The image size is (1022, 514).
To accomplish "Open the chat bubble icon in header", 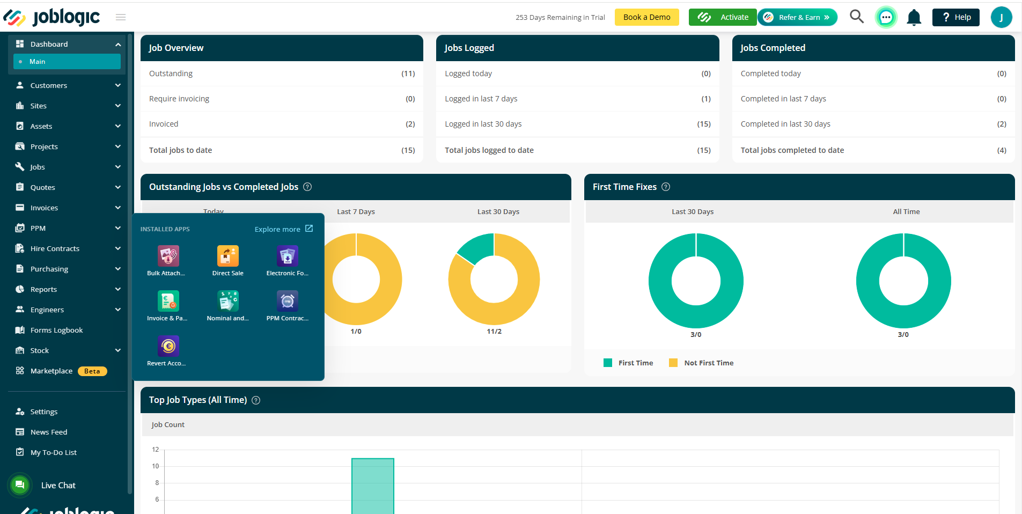I will coord(886,17).
